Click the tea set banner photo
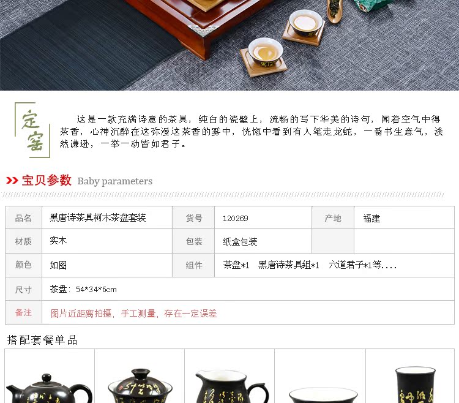459x403 pixels. coord(229,45)
